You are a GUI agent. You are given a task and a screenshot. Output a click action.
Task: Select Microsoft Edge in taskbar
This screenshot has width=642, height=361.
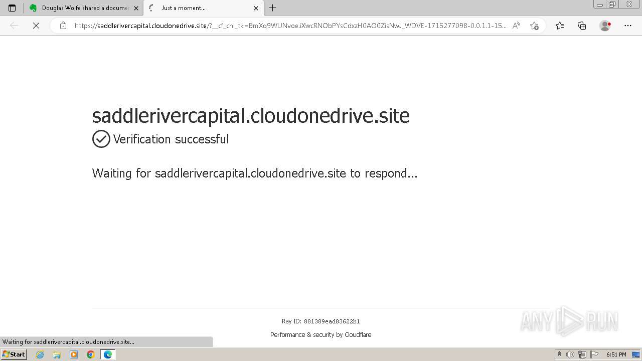pos(108,354)
